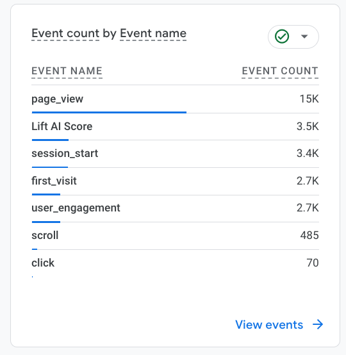This screenshot has width=346, height=355.
Task: Click the 2.7K count for user_engagement
Action: pos(308,208)
